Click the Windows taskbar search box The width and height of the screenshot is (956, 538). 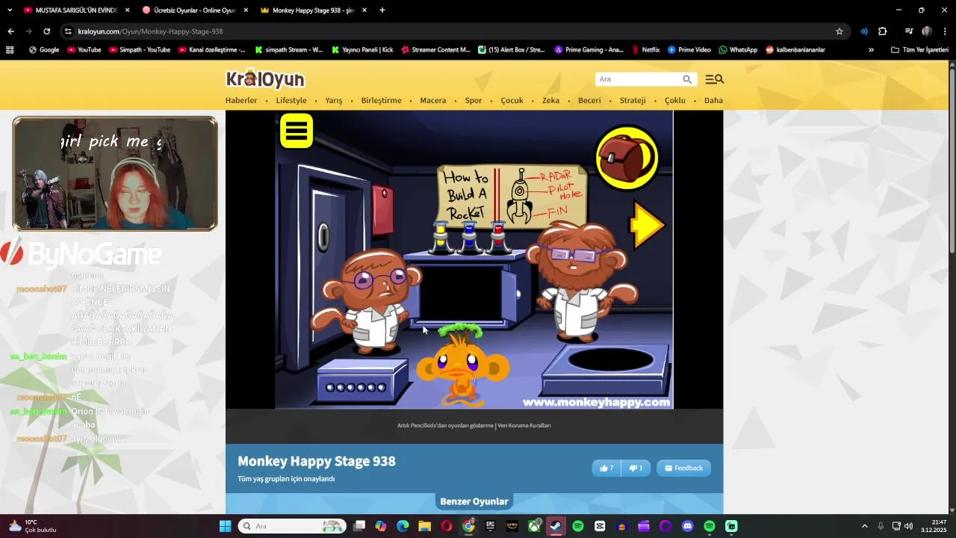point(292,526)
